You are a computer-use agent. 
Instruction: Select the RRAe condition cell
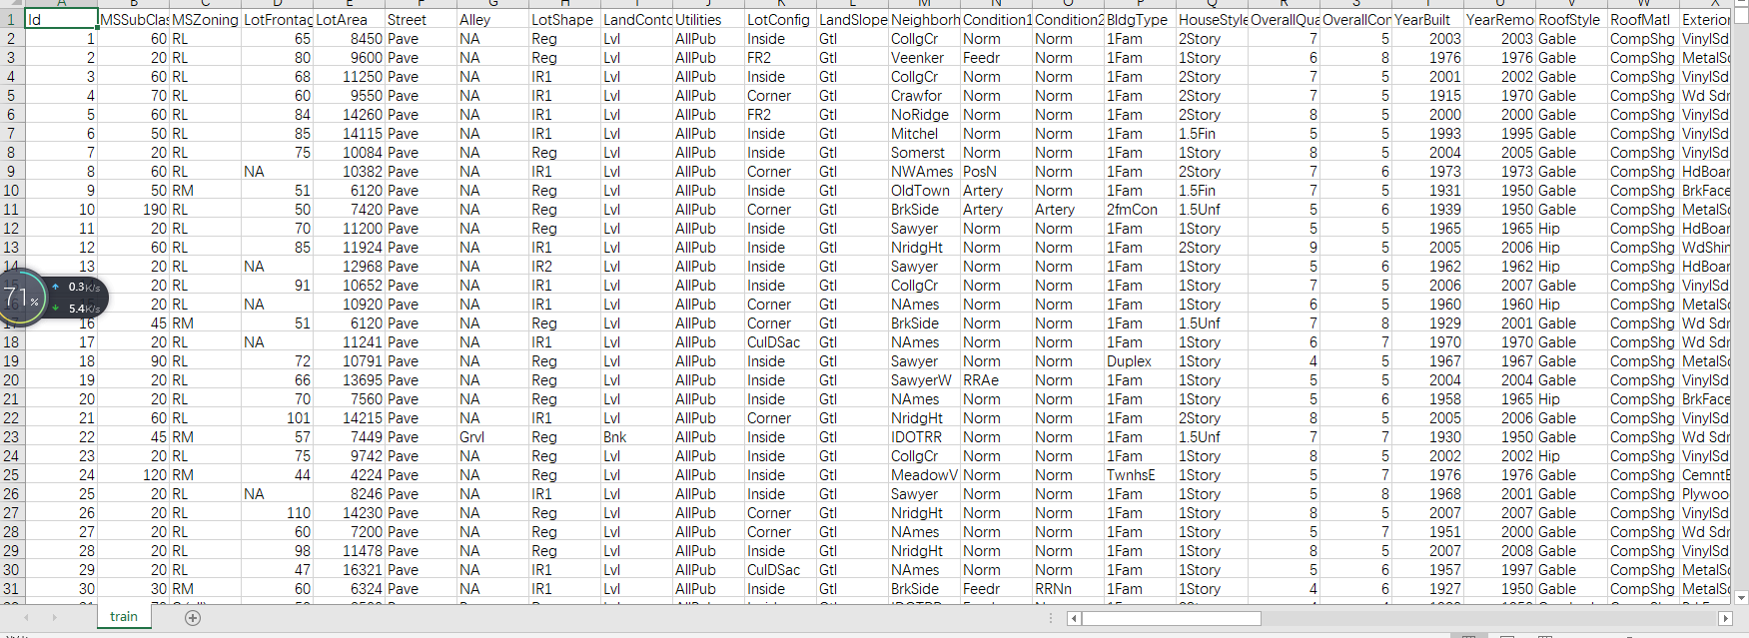(x=996, y=380)
